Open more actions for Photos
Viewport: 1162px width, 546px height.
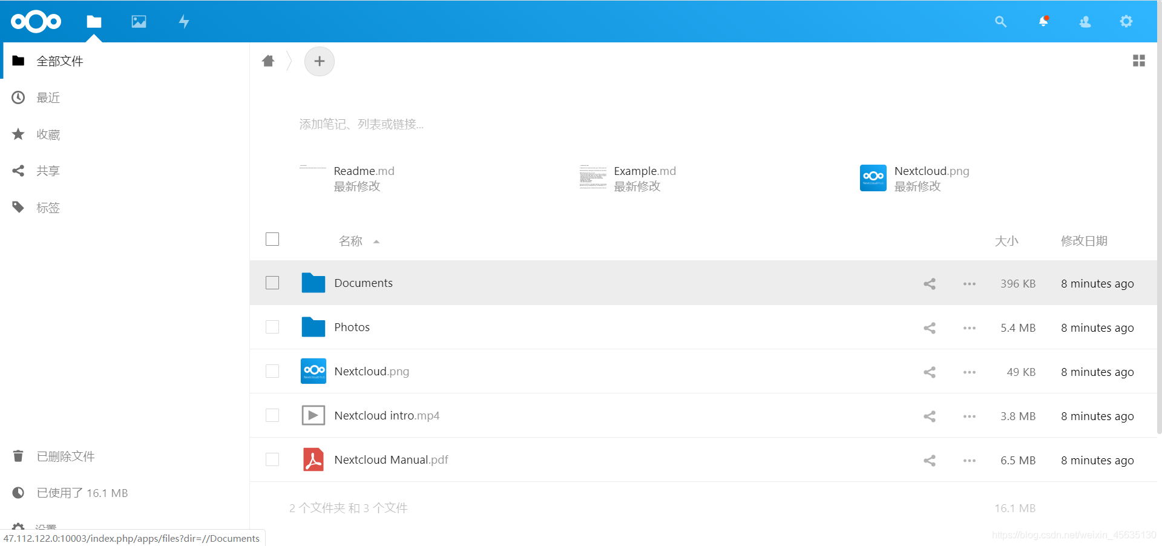coord(970,328)
